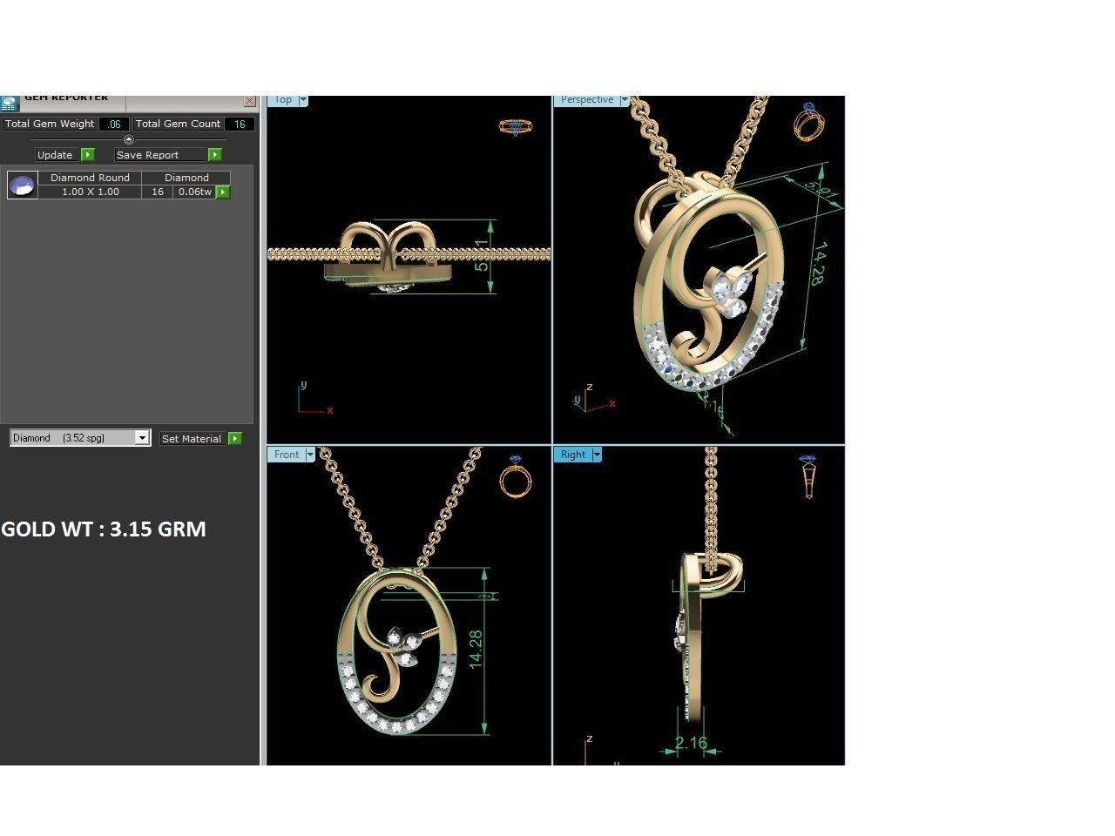Image resolution: width=1115 pixels, height=836 pixels.
Task: Click the Set Material button label
Action: click(192, 439)
